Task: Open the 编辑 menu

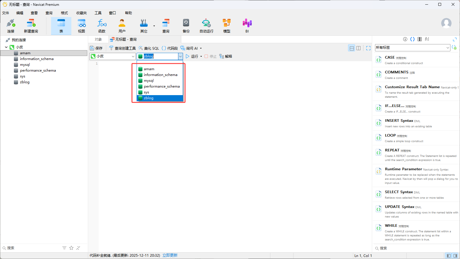Action: (x=20, y=13)
